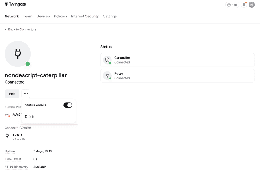
Task: Close the three-dot more options menu
Action: click(x=26, y=94)
